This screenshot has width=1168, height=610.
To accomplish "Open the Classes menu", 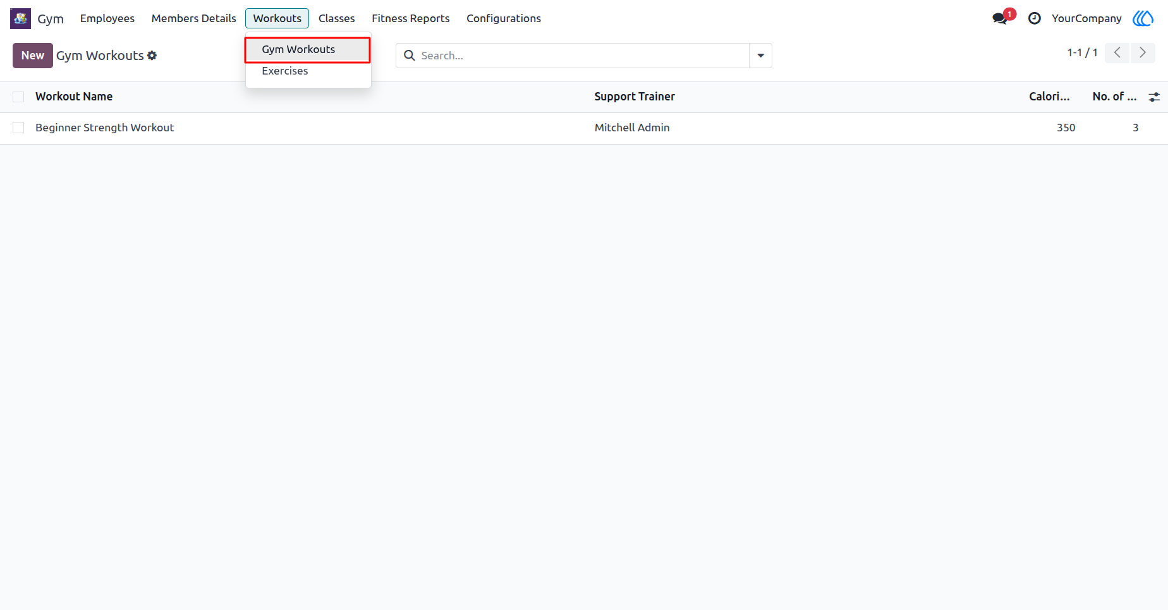I will click(x=337, y=18).
